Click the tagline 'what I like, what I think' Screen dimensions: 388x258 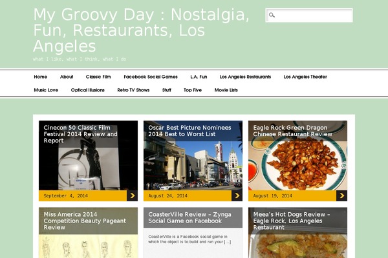pyautogui.click(x=80, y=59)
